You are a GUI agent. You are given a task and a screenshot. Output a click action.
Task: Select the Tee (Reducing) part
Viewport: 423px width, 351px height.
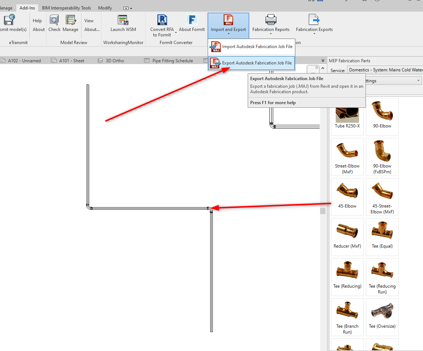[347, 277]
